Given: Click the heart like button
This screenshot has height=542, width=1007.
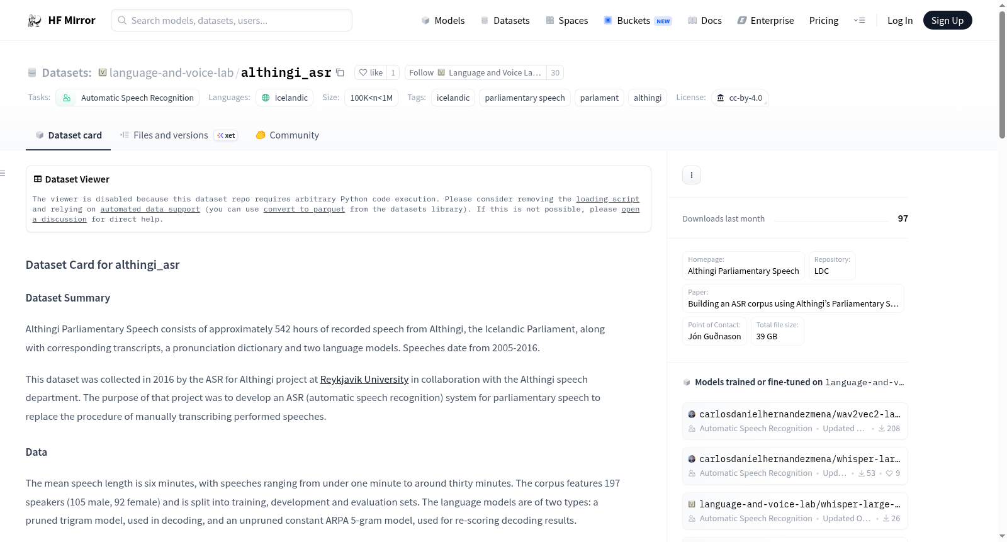Looking at the screenshot, I should pos(371,72).
